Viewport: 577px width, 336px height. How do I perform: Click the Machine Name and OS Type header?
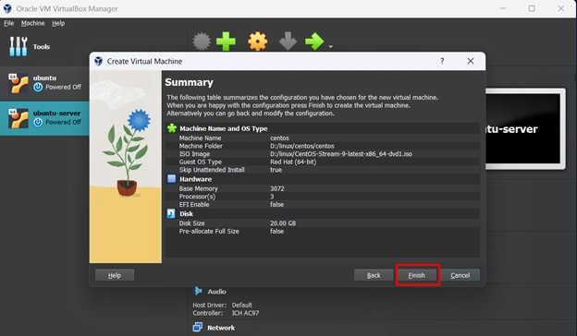pos(224,128)
